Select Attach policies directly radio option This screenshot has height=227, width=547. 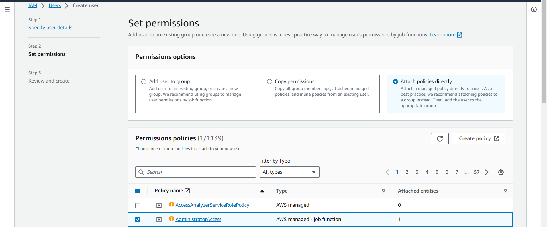coord(395,82)
